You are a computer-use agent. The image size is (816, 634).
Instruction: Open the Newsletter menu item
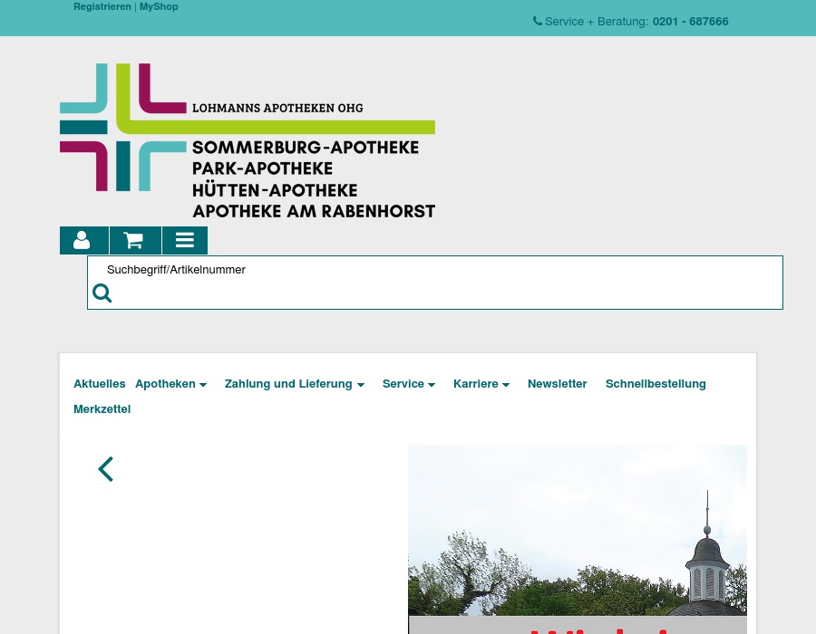[557, 384]
